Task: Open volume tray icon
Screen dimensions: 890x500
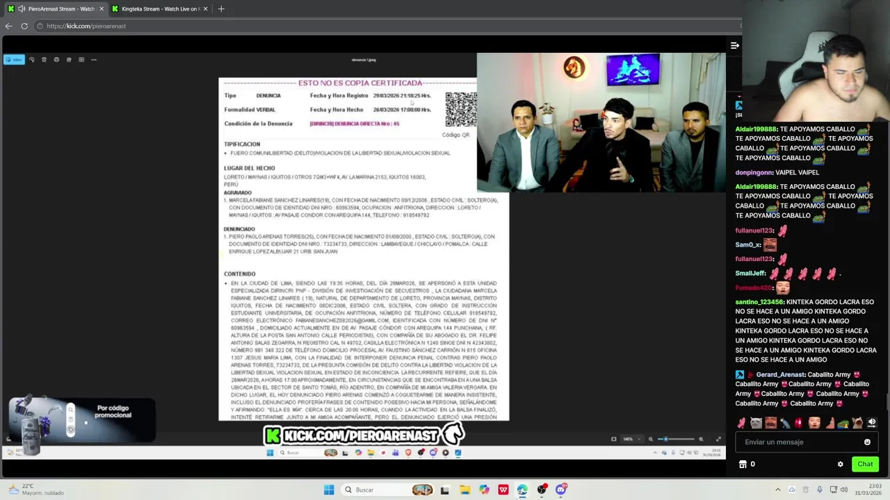Action: click(x=844, y=490)
